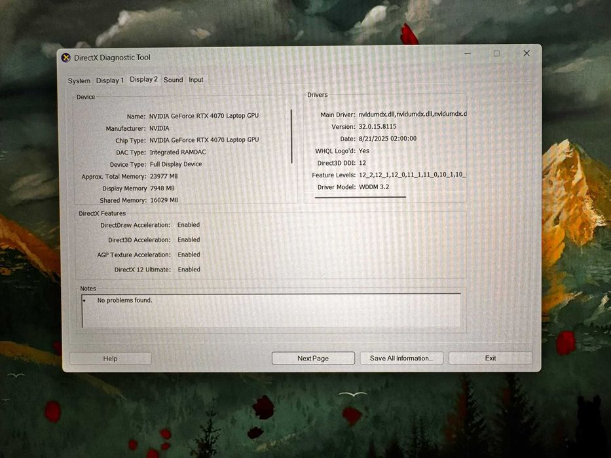Click Display Memory value 7948 MB

pos(162,188)
